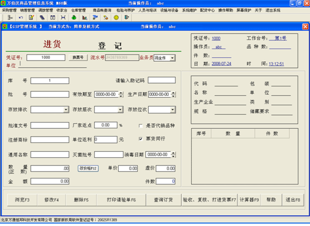Click the two-column tile toolbar icon
Image resolution: width=310 pixels, height=226 pixels.
point(52,18)
